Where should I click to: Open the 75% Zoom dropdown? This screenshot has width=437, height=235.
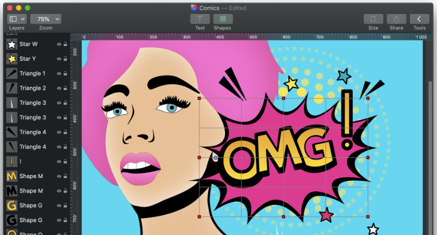46,19
